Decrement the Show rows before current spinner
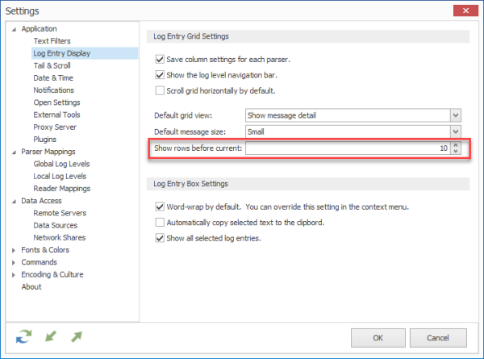 (456, 151)
